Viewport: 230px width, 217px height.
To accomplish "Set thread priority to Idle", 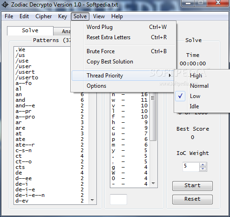I will tap(203, 106).
